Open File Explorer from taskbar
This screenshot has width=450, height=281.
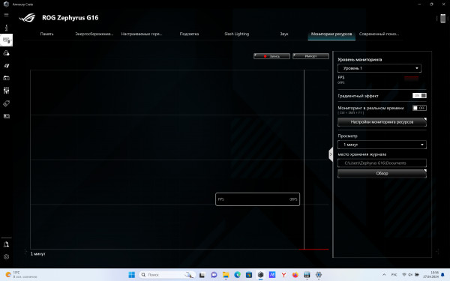(226, 275)
